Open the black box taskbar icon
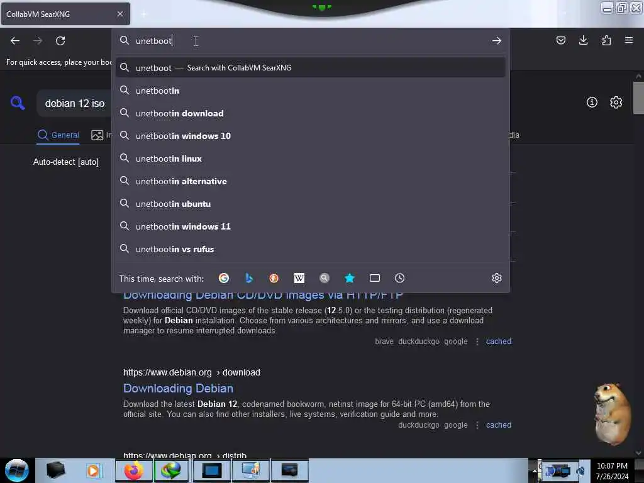Image resolution: width=644 pixels, height=483 pixels. (x=55, y=470)
